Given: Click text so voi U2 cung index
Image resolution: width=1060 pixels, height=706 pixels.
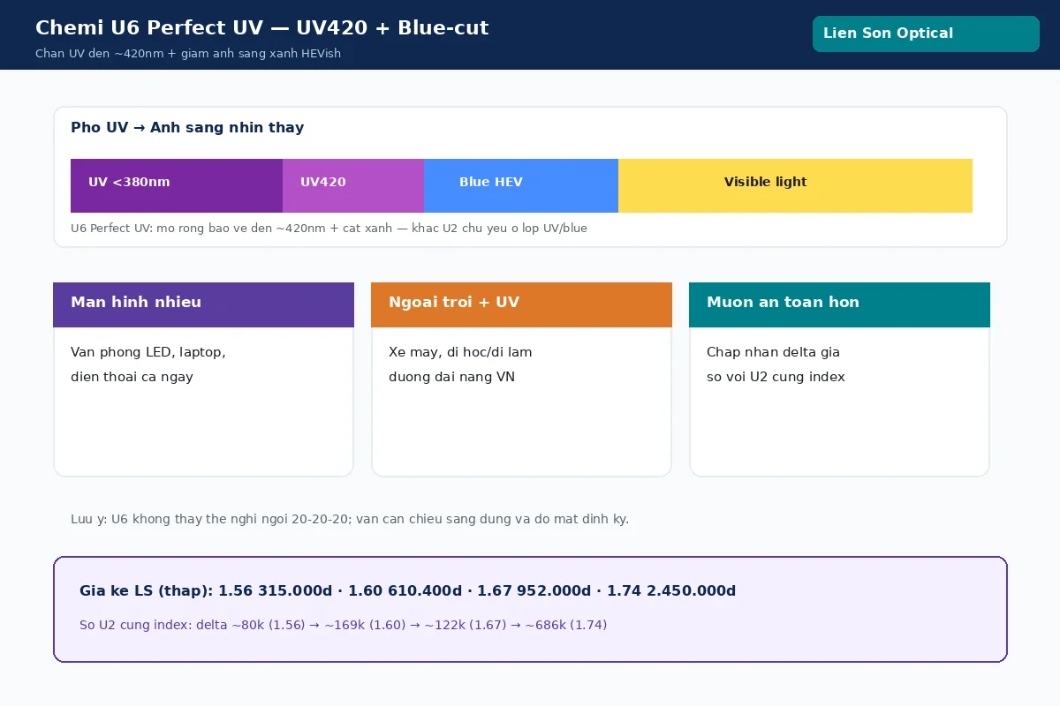Looking at the screenshot, I should 776,377.
